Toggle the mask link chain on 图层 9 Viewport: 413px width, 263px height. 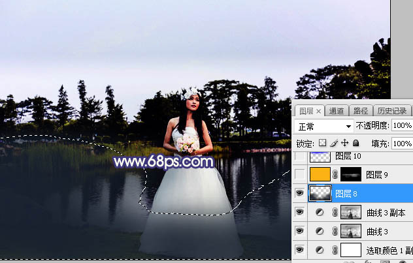tap(335, 174)
